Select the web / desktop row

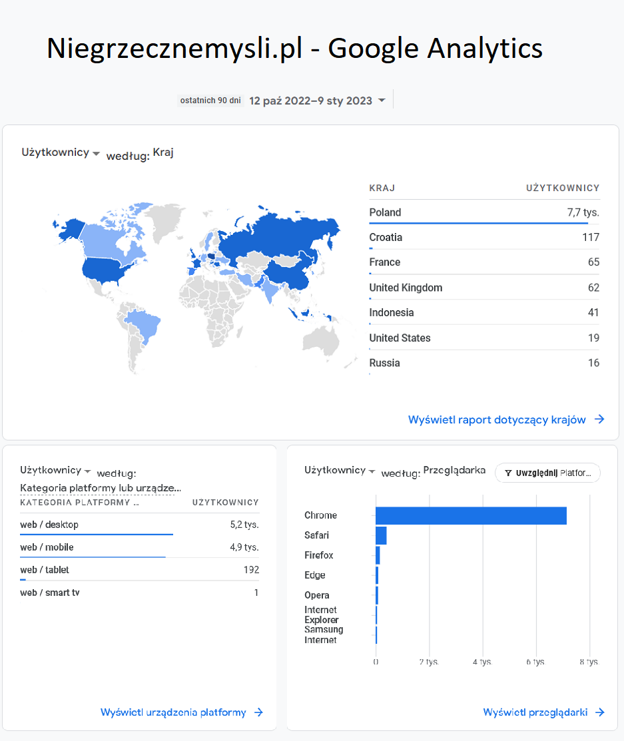point(139,525)
